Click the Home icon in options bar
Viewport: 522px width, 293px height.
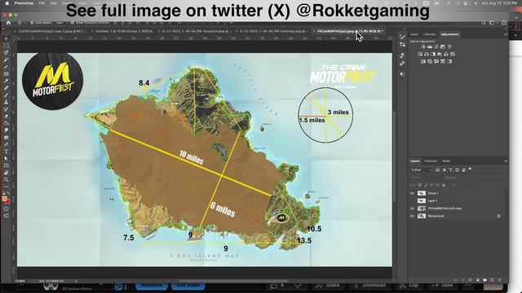coord(9,23)
